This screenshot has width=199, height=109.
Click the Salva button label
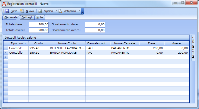tap(14, 11)
